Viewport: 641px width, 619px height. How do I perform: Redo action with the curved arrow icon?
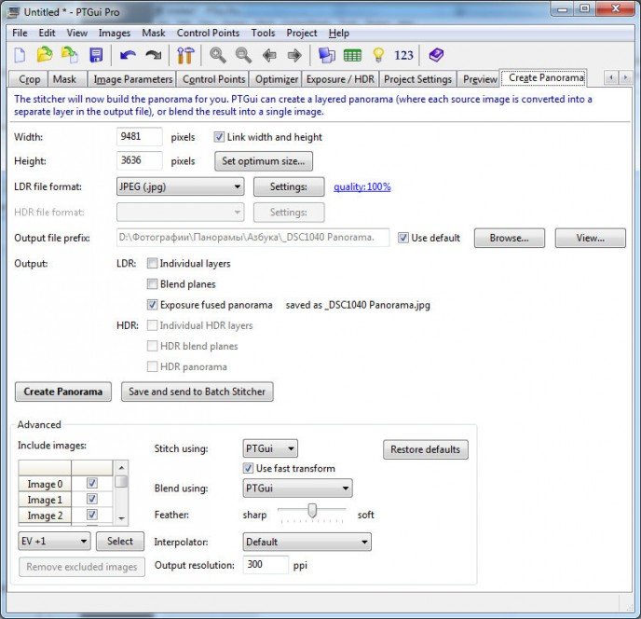pyautogui.click(x=154, y=55)
